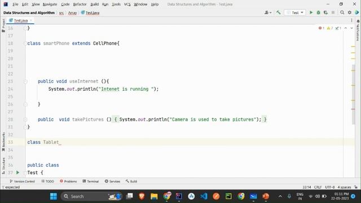Open editor tab options three-dot menu
The width and height of the screenshot is (361, 203).
click(351, 20)
